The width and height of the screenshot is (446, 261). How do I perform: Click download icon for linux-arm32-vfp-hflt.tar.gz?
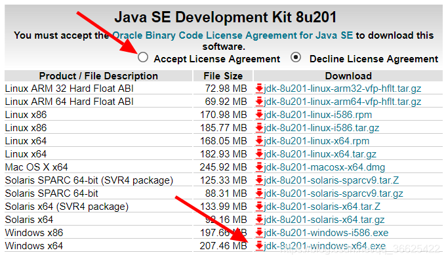click(x=259, y=89)
